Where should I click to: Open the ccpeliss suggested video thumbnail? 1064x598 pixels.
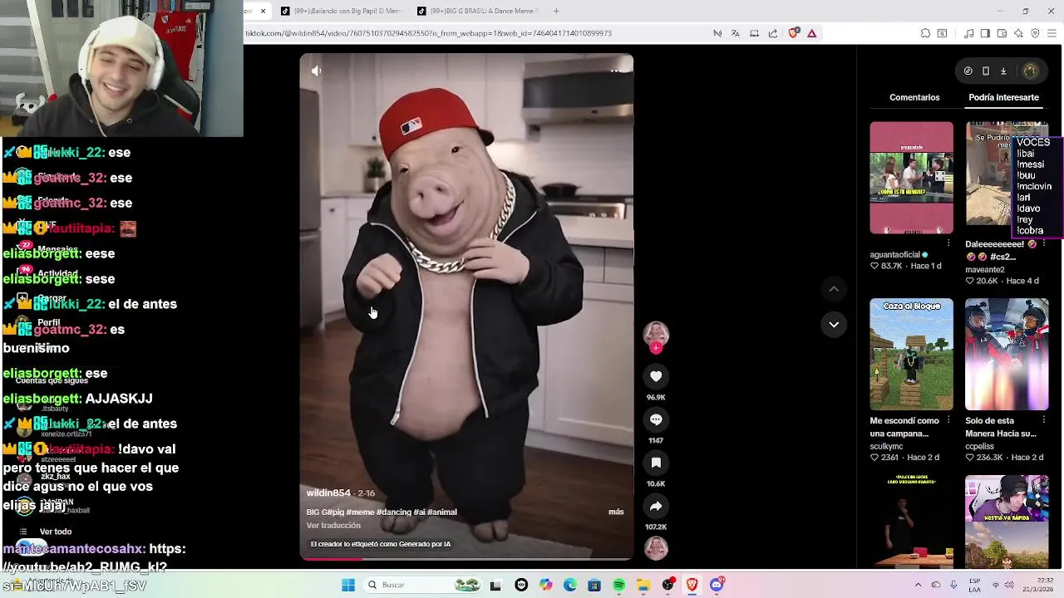(1007, 355)
